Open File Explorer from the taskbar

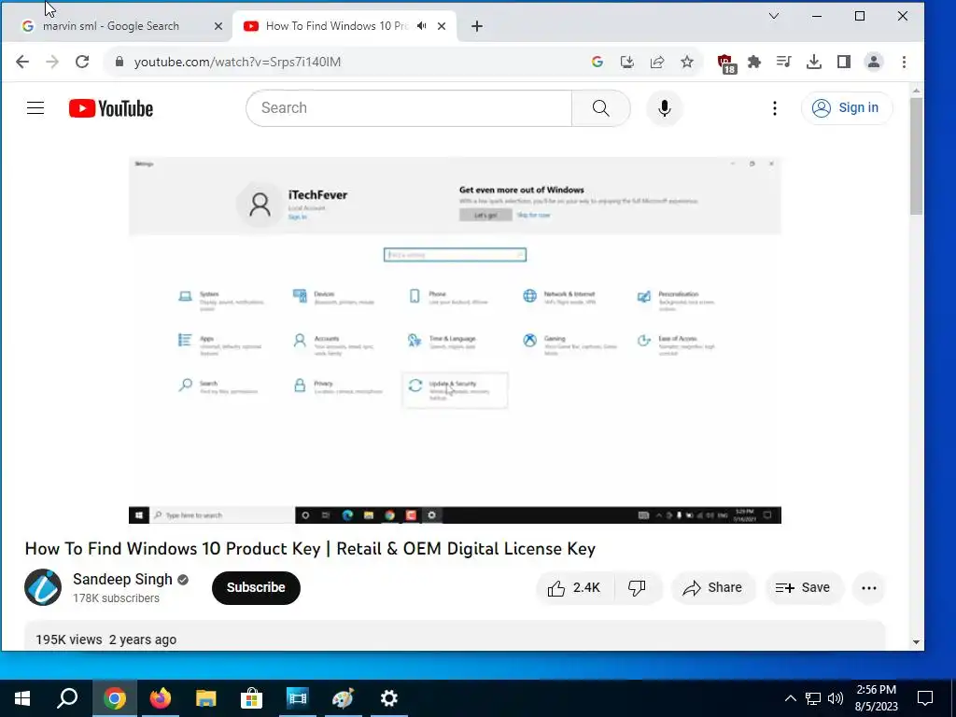pyautogui.click(x=206, y=698)
